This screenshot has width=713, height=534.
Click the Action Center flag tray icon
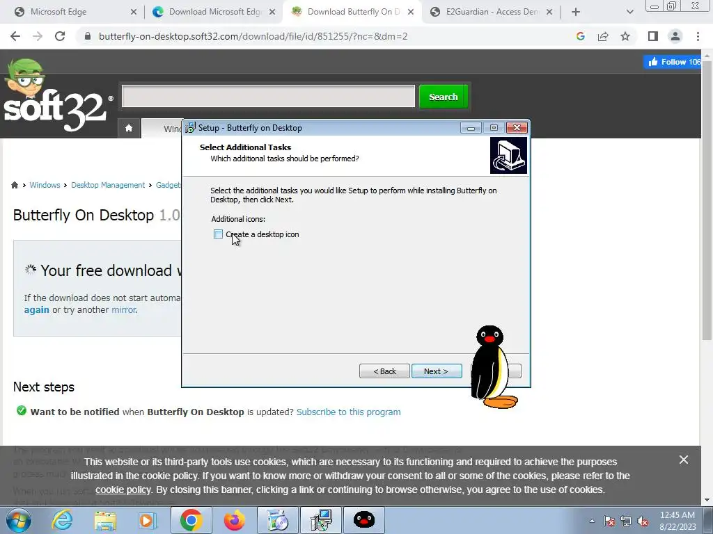pos(609,521)
